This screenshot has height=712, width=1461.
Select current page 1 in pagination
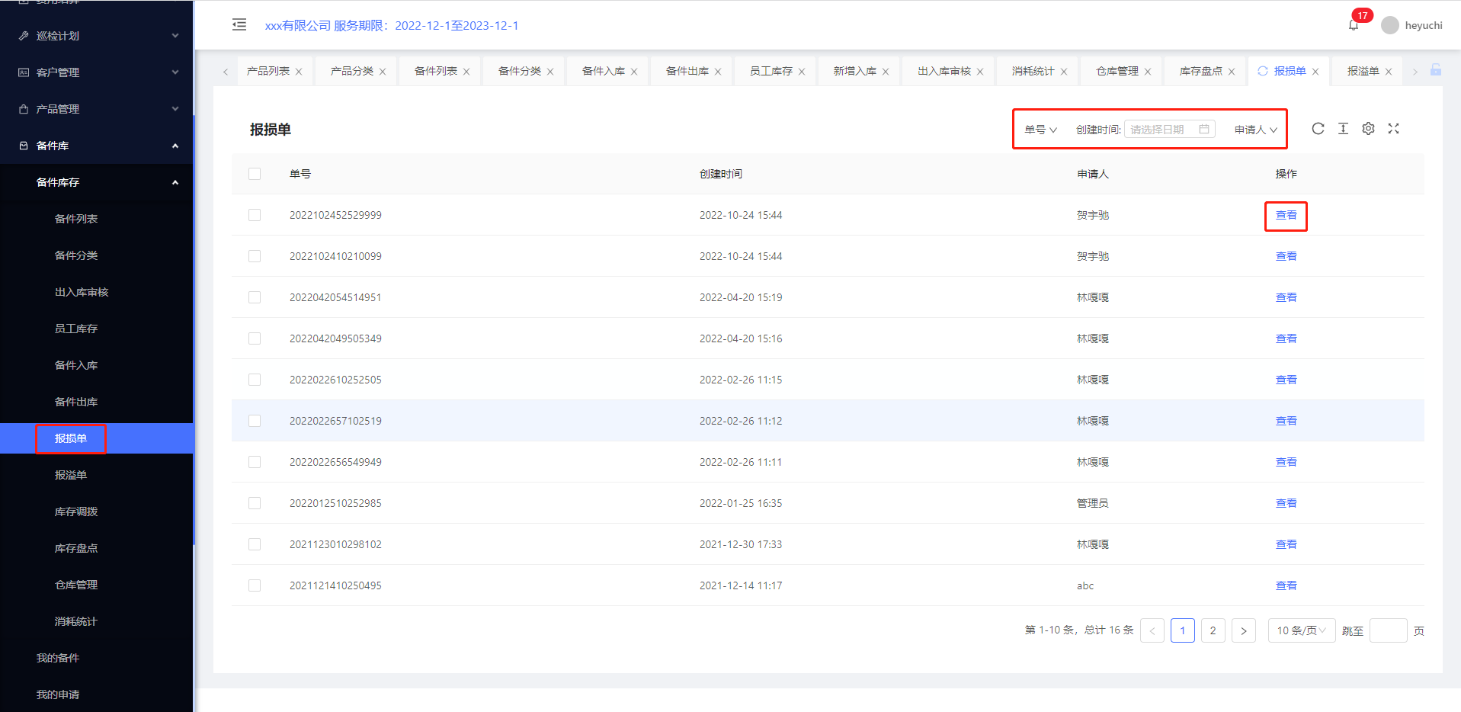click(x=1183, y=630)
